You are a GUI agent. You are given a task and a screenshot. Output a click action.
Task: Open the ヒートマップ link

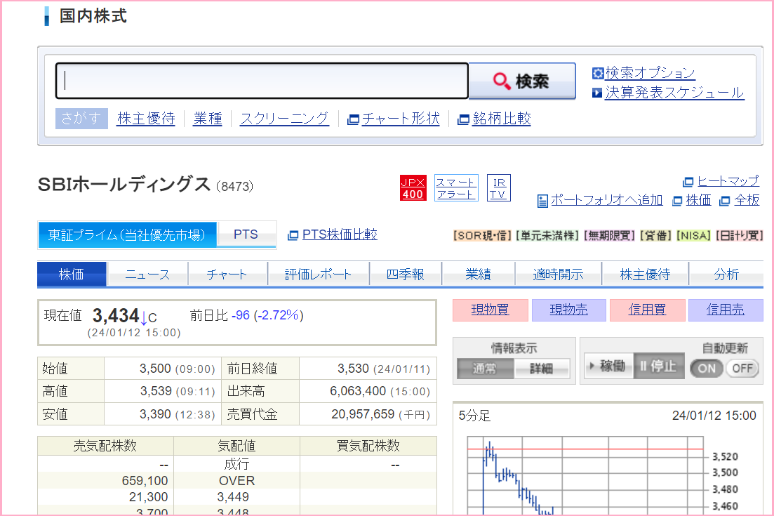pos(728,181)
